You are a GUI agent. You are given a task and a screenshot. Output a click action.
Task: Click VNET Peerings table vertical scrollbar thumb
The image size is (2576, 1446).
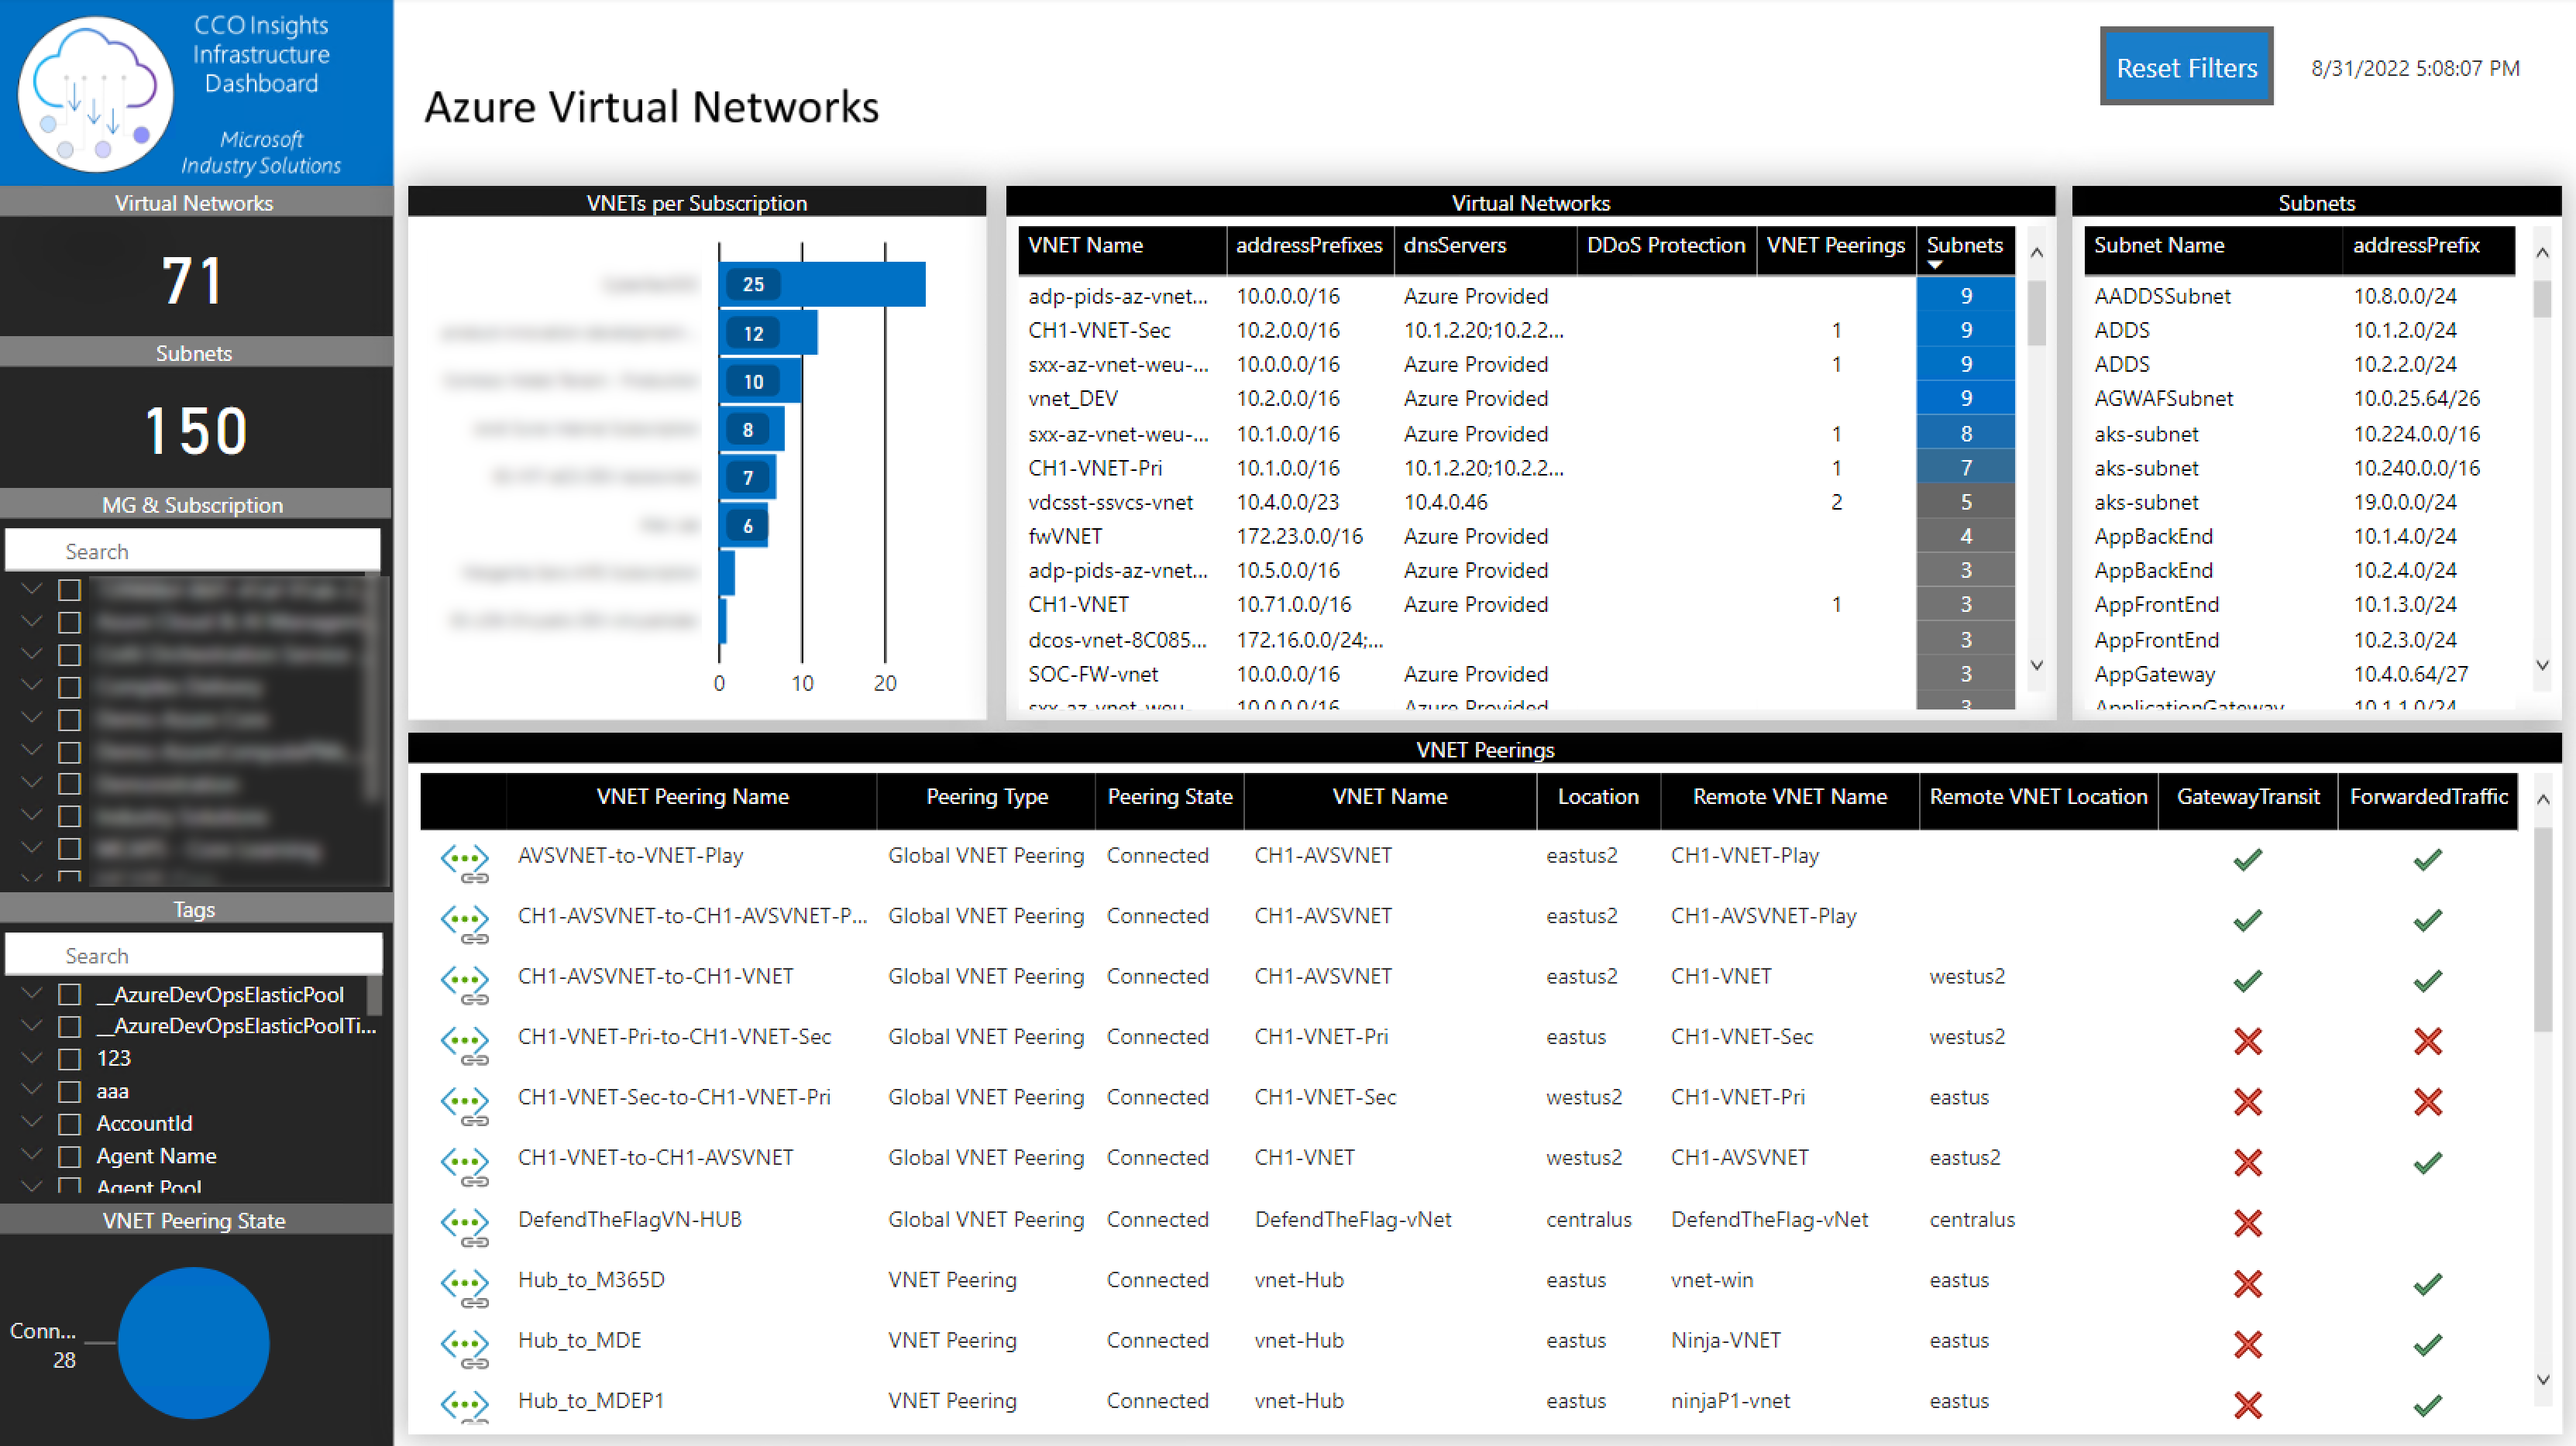2543,930
